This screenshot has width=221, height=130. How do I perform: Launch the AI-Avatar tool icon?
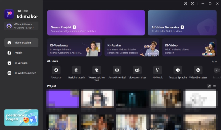pyautogui.click(x=56, y=70)
